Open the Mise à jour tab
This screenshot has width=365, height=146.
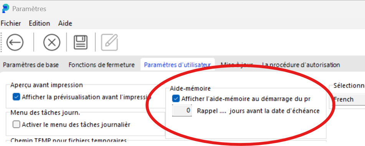tap(236, 65)
